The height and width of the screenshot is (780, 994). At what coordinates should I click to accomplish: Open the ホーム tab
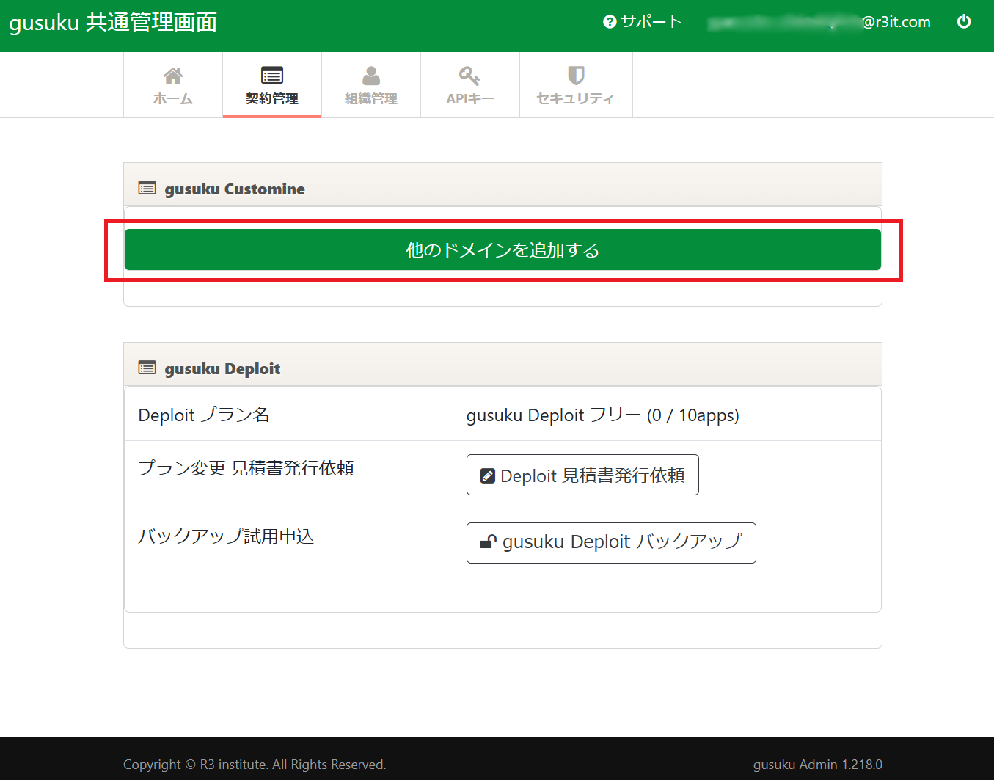(173, 84)
